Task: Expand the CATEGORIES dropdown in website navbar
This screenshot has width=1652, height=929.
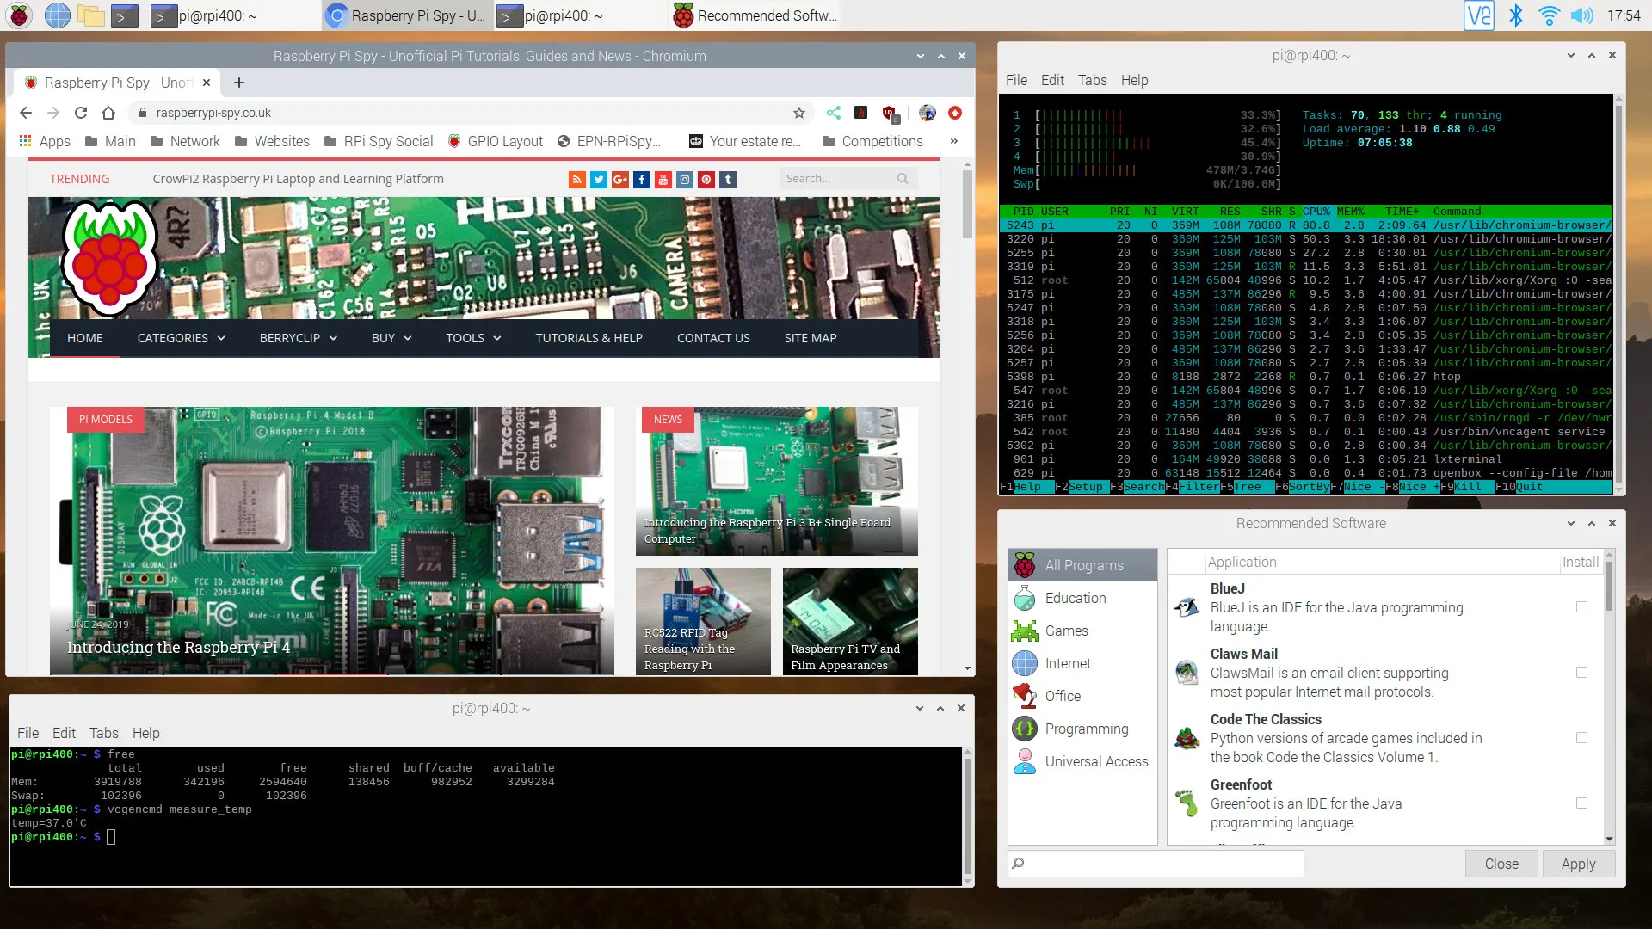Action: 178,338
